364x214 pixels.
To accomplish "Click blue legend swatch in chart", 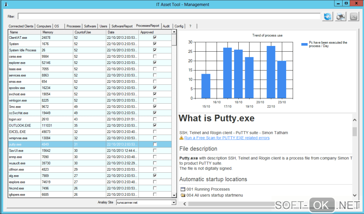I will click(304, 45).
